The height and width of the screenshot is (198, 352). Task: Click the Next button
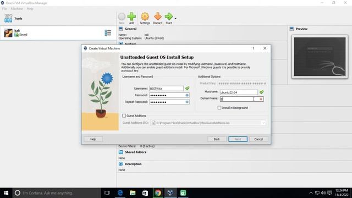(x=238, y=139)
